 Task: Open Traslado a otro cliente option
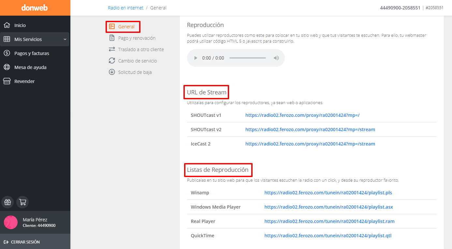(141, 49)
